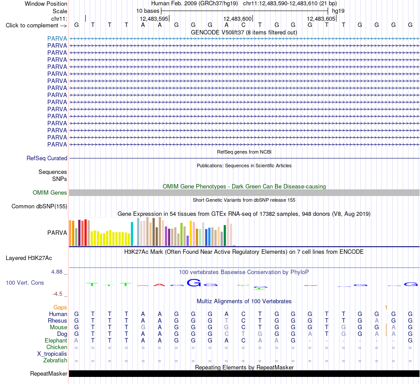420x384 pixels.
Task: Click 'Multiz Alignments of 100 Vertebrates' title
Action: (244, 301)
